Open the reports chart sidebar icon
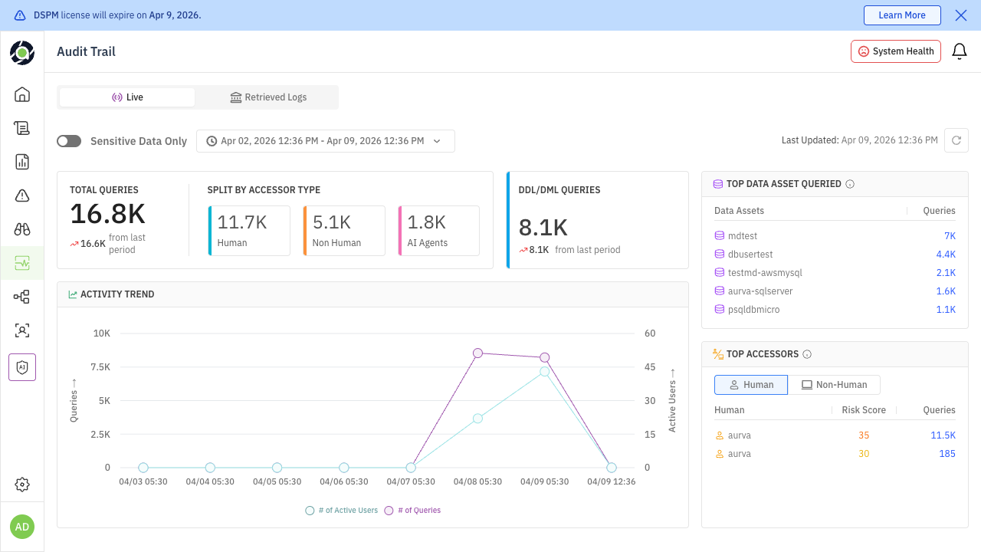Viewport: 981px width, 552px height. pyautogui.click(x=22, y=162)
